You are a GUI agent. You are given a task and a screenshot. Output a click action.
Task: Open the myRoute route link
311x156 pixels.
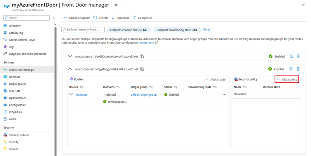click(x=82, y=95)
